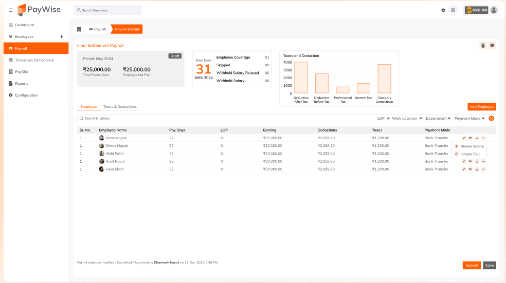Edit Kiran Nayak's row with pencil icon
This screenshot has height=283, width=506.
464,138
